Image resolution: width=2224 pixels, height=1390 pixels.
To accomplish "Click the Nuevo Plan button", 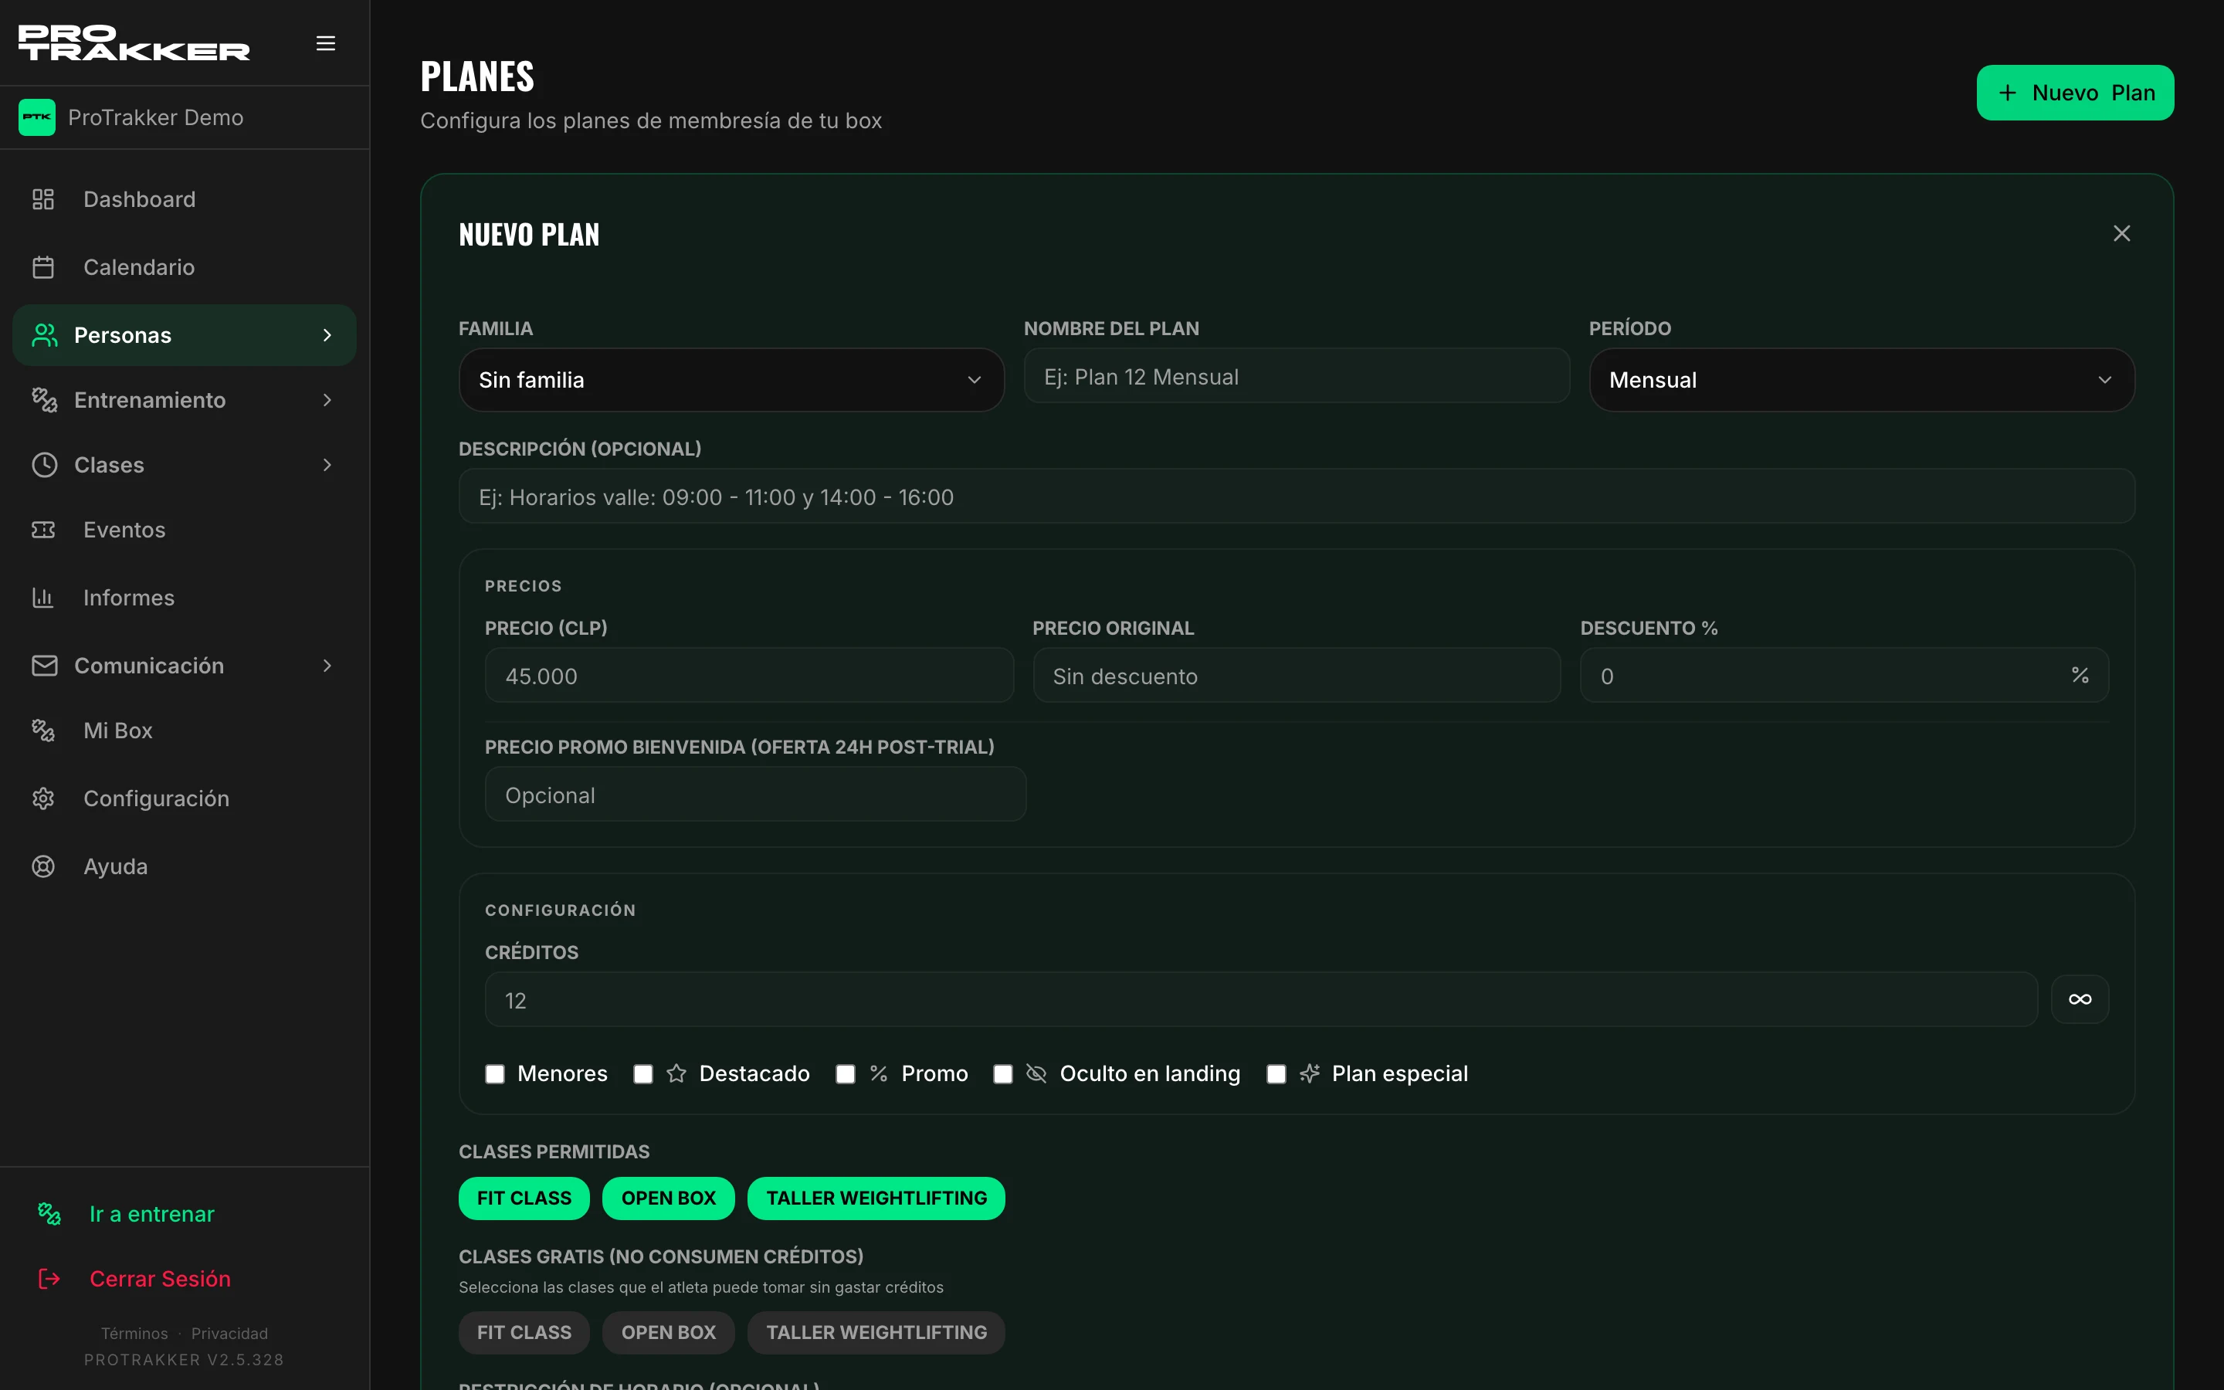I will pyautogui.click(x=2075, y=93).
